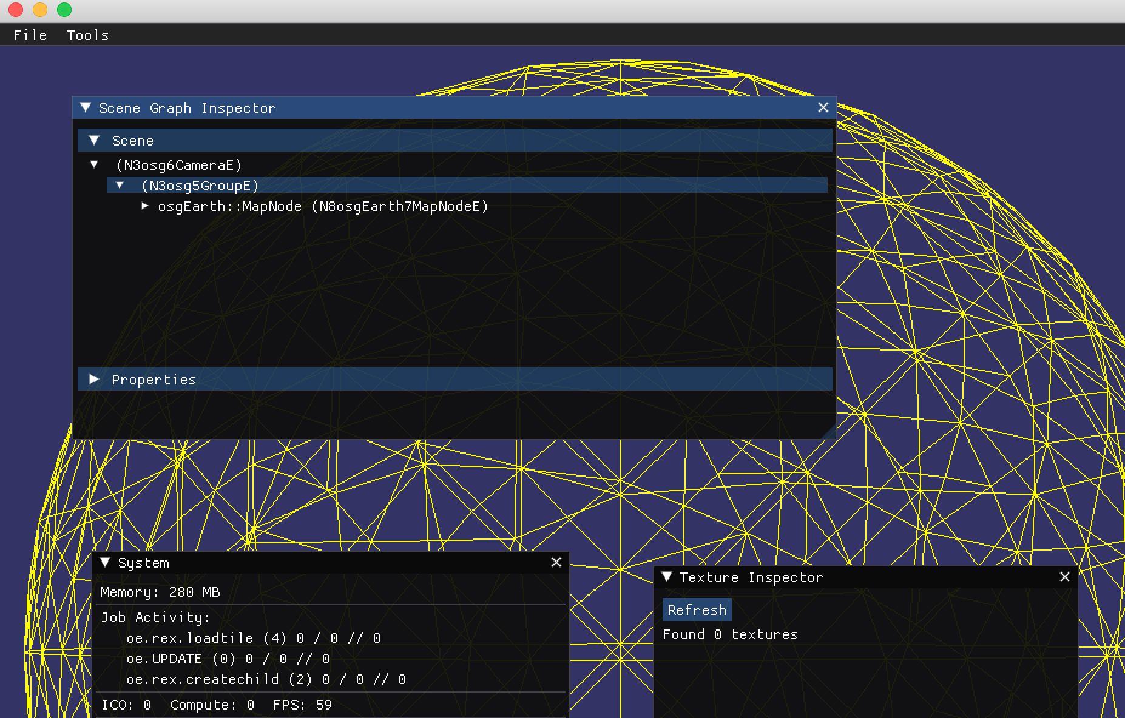Viewport: 1125px width, 718px height.
Task: Click the Found 0 textures text
Action: point(730,634)
